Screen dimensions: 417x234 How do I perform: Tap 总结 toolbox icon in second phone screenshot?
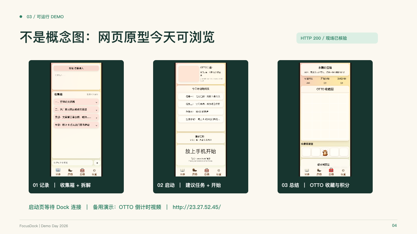click(207, 170)
